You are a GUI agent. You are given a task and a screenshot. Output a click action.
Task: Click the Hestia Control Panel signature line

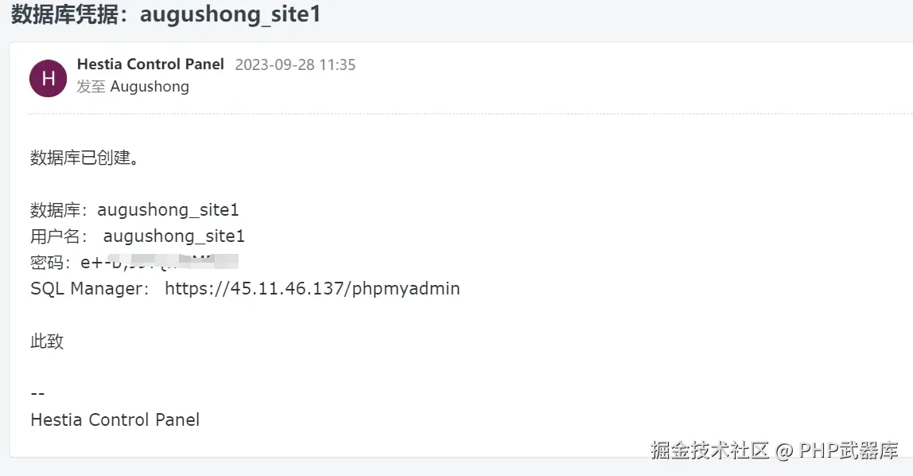115,419
